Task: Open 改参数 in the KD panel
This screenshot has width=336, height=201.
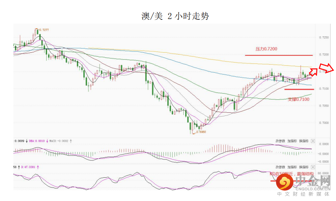Action: coord(280,167)
